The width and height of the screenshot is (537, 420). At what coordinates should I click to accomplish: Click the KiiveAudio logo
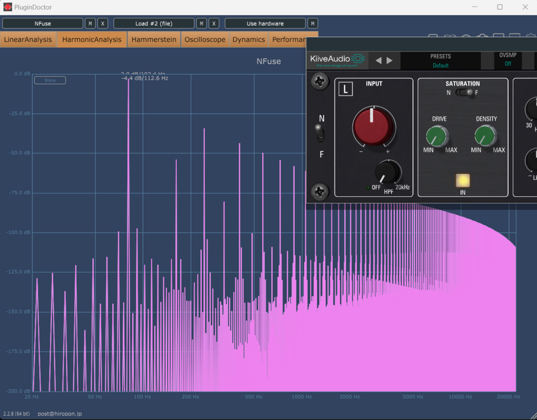(337, 60)
